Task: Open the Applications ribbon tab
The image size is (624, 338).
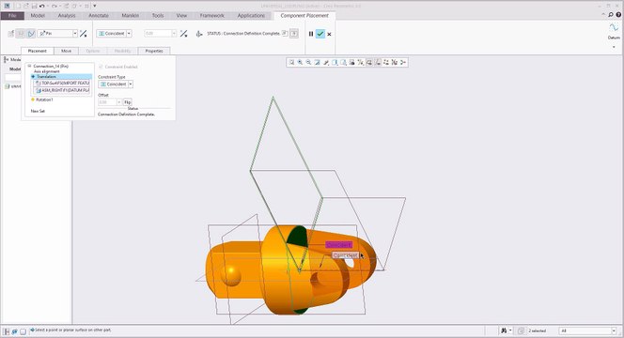Action: [251, 16]
